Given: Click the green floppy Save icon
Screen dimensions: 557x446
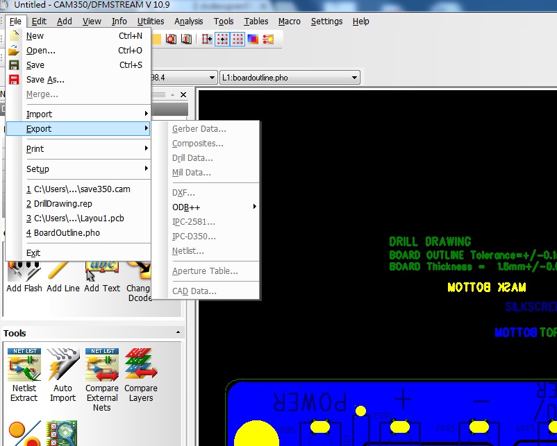Looking at the screenshot, I should pyautogui.click(x=14, y=65).
